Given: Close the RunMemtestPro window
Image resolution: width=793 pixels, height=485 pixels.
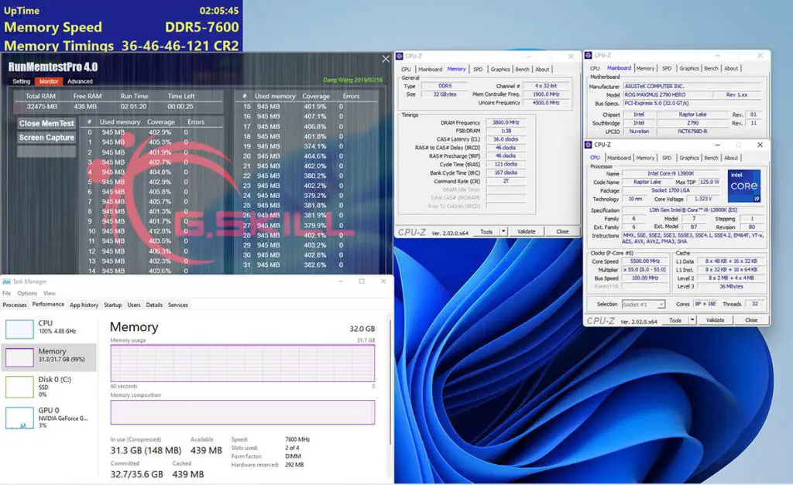Looking at the screenshot, I should tap(386, 59).
